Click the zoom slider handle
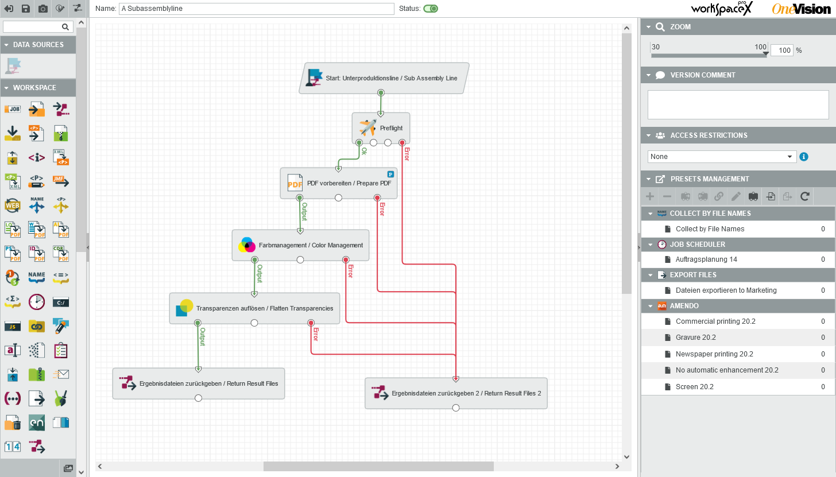 [x=765, y=54]
